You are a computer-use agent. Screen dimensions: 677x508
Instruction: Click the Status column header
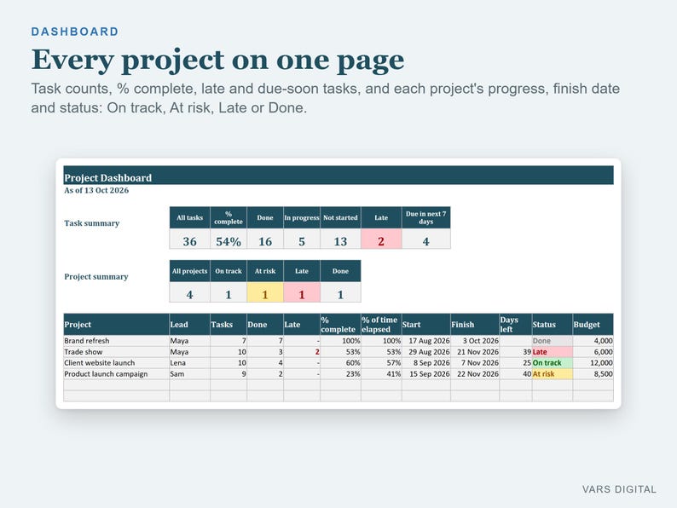click(553, 325)
